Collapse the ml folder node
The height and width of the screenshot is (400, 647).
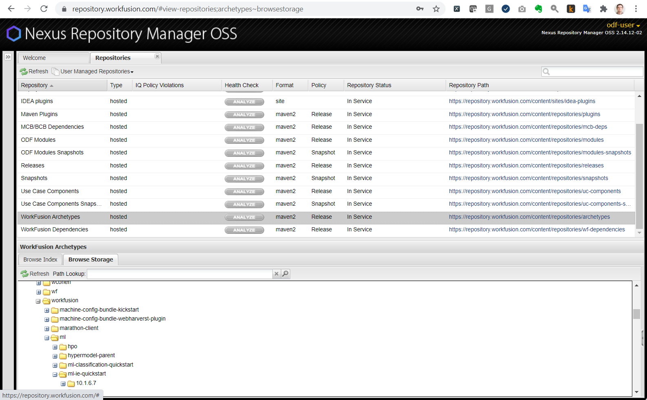tap(46, 338)
